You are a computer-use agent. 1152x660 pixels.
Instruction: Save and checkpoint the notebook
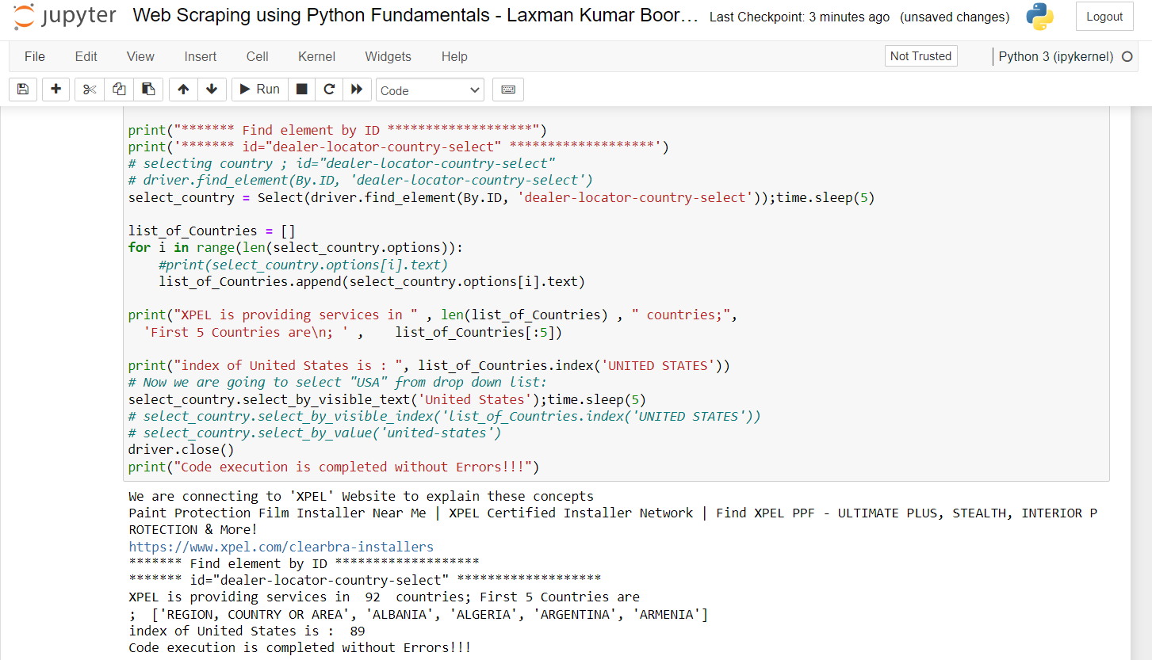23,90
